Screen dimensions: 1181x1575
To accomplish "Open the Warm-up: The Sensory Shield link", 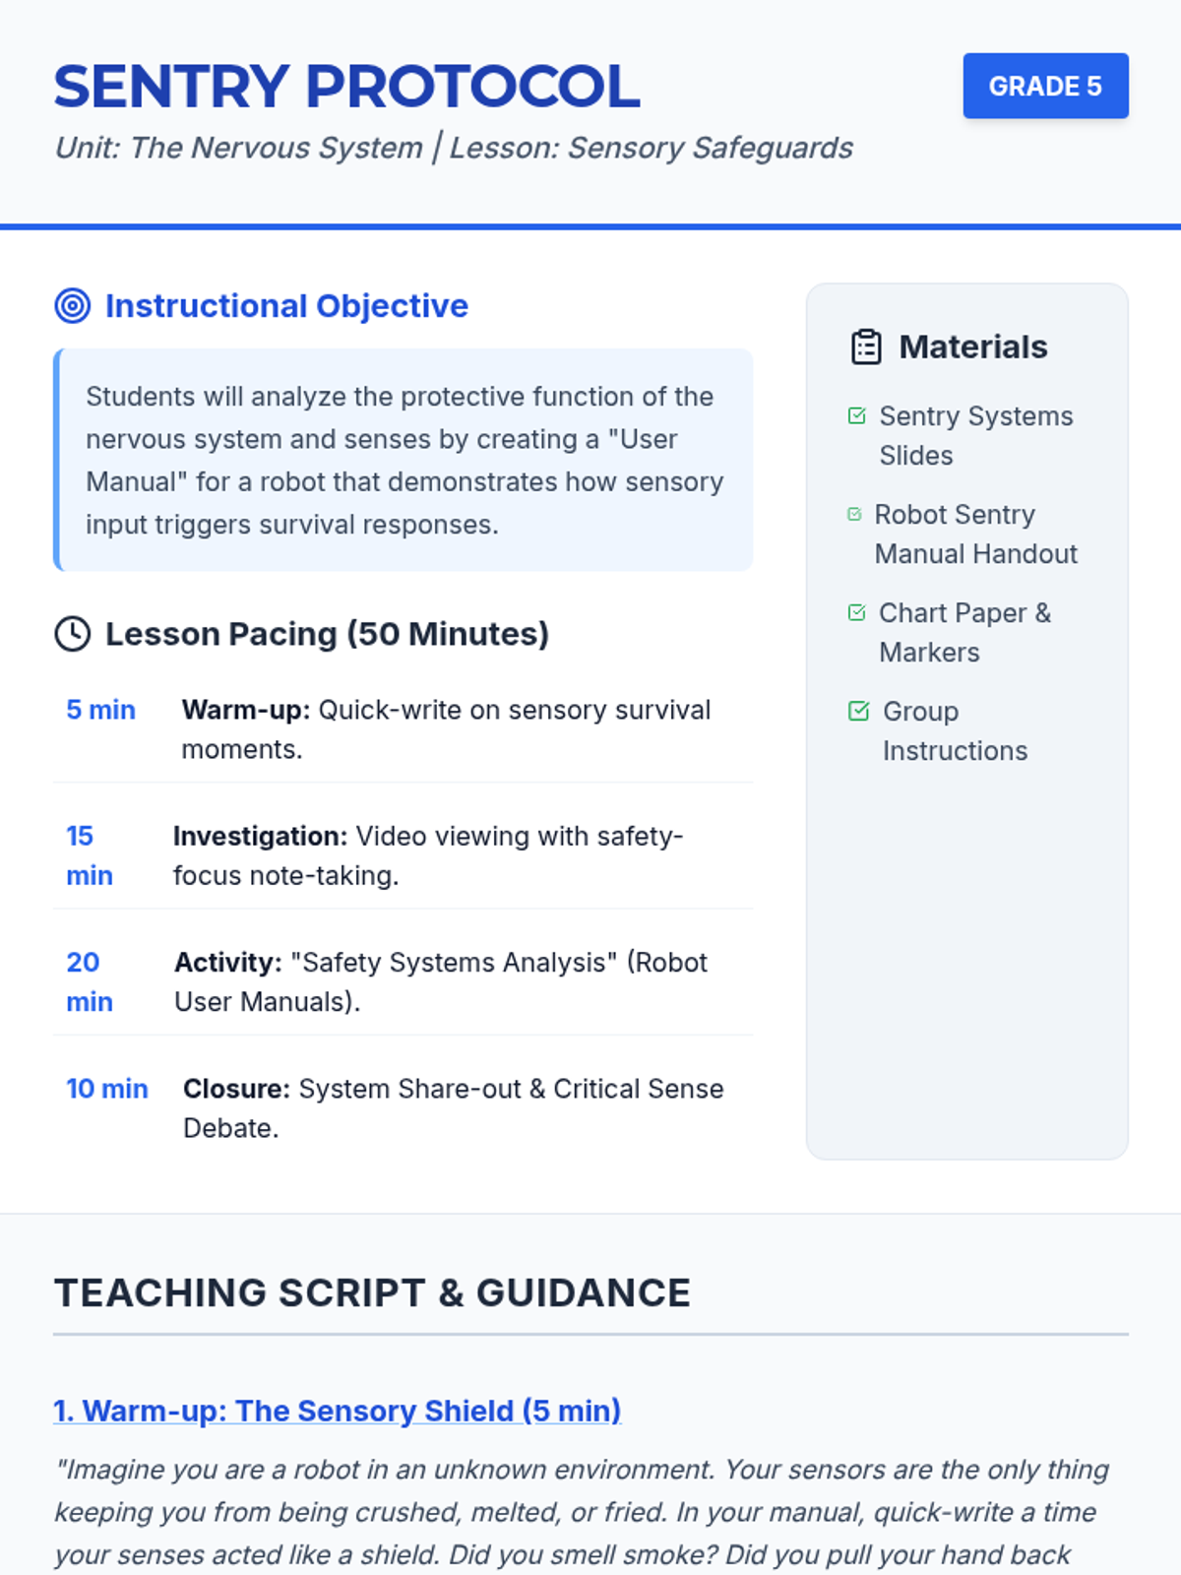I will click(x=338, y=1411).
